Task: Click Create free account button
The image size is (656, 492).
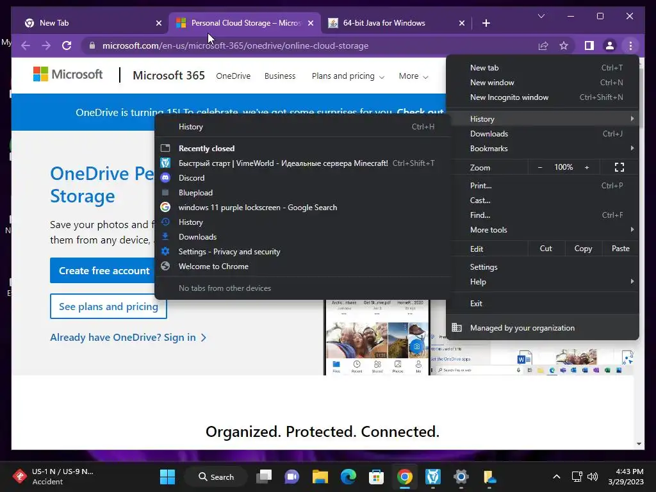Action: 104,271
